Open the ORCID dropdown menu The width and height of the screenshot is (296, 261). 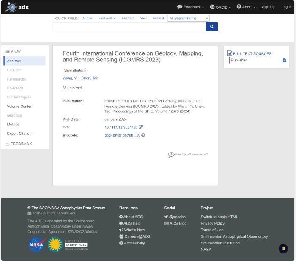[220, 7]
